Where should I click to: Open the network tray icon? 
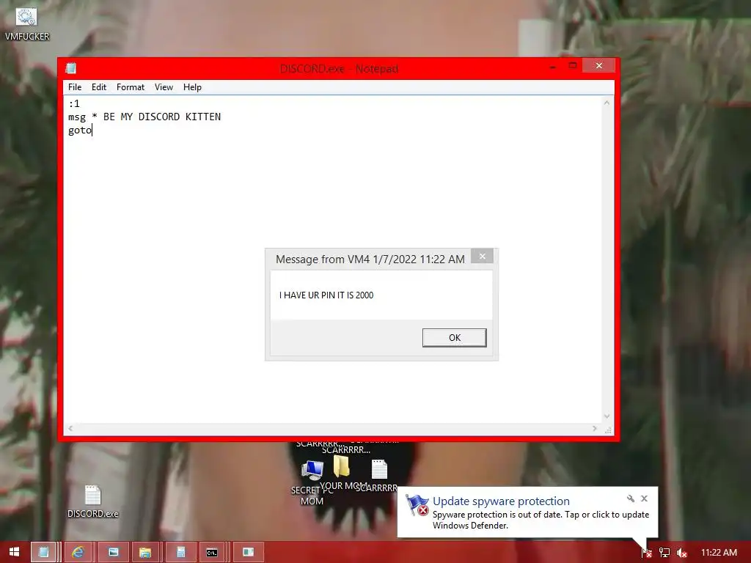point(664,553)
